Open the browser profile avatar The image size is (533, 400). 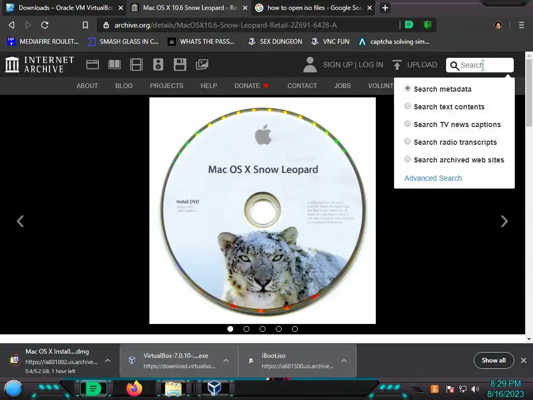(498, 25)
